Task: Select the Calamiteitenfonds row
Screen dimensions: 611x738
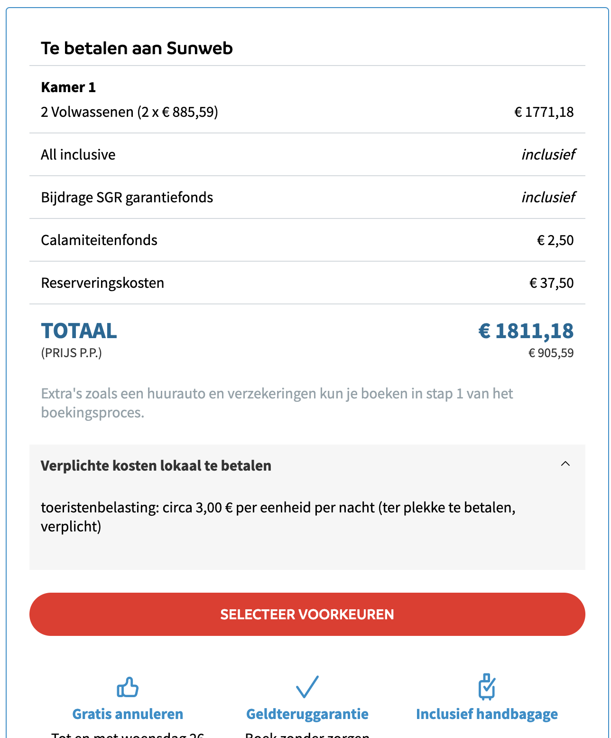Action: tap(307, 240)
